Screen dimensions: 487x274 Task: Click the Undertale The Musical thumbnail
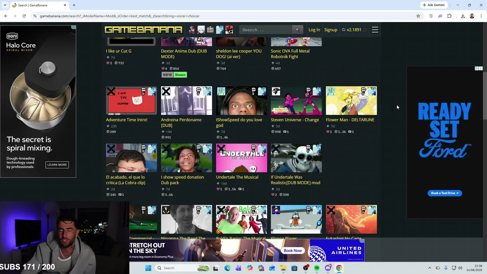tap(242, 158)
